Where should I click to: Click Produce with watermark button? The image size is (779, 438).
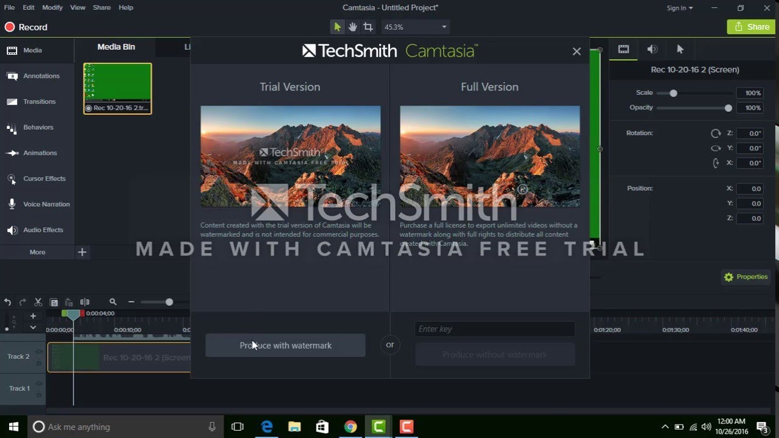point(285,345)
